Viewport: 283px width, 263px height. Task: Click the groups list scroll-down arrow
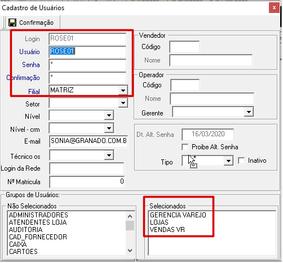pyautogui.click(x=130, y=251)
